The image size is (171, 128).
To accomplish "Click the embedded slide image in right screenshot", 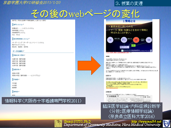I will coord(129,36).
